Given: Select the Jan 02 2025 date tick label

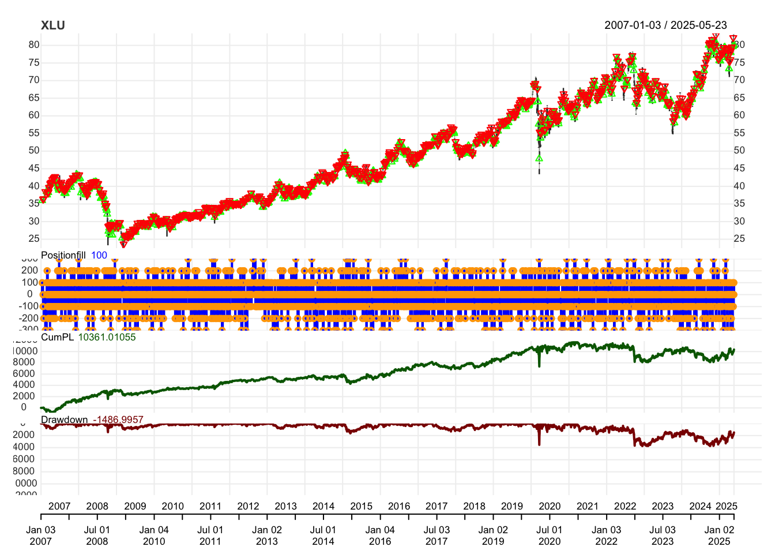Looking at the screenshot, I should pos(719,536).
